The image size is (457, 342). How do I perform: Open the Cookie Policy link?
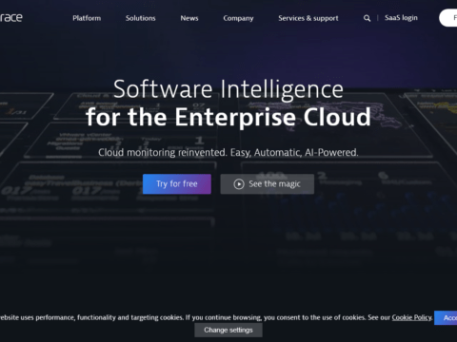[412, 317]
